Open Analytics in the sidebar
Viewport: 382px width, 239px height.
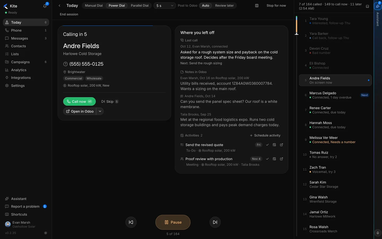26,70
